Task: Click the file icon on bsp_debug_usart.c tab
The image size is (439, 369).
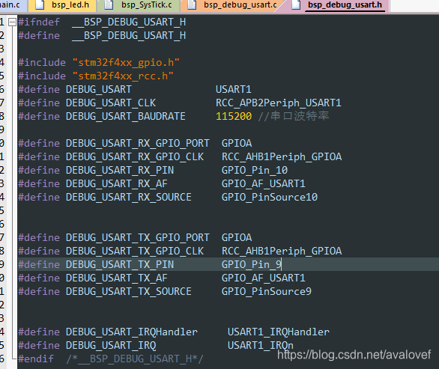Action: click(192, 4)
